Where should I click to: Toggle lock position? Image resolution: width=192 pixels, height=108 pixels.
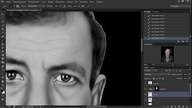pos(160,79)
